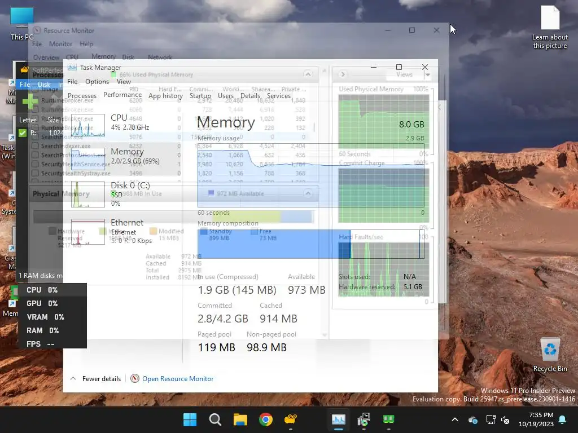578x433 pixels.
Task: Click the CPU 0% overlay reading
Action: click(42, 290)
